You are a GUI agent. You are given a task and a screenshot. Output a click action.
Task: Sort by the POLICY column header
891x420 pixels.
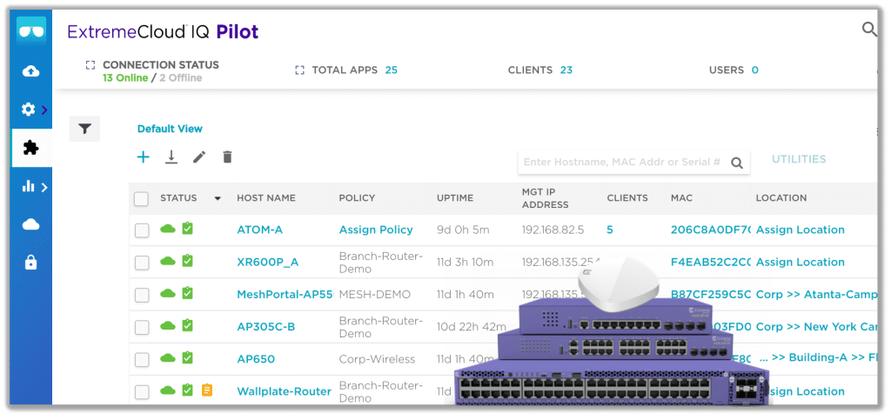pyautogui.click(x=357, y=198)
